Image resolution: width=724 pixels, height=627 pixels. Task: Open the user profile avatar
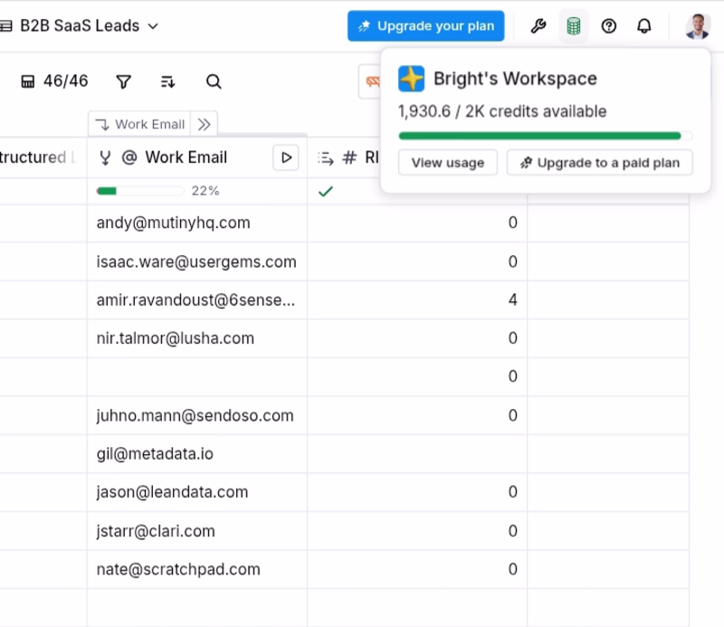[x=698, y=26]
